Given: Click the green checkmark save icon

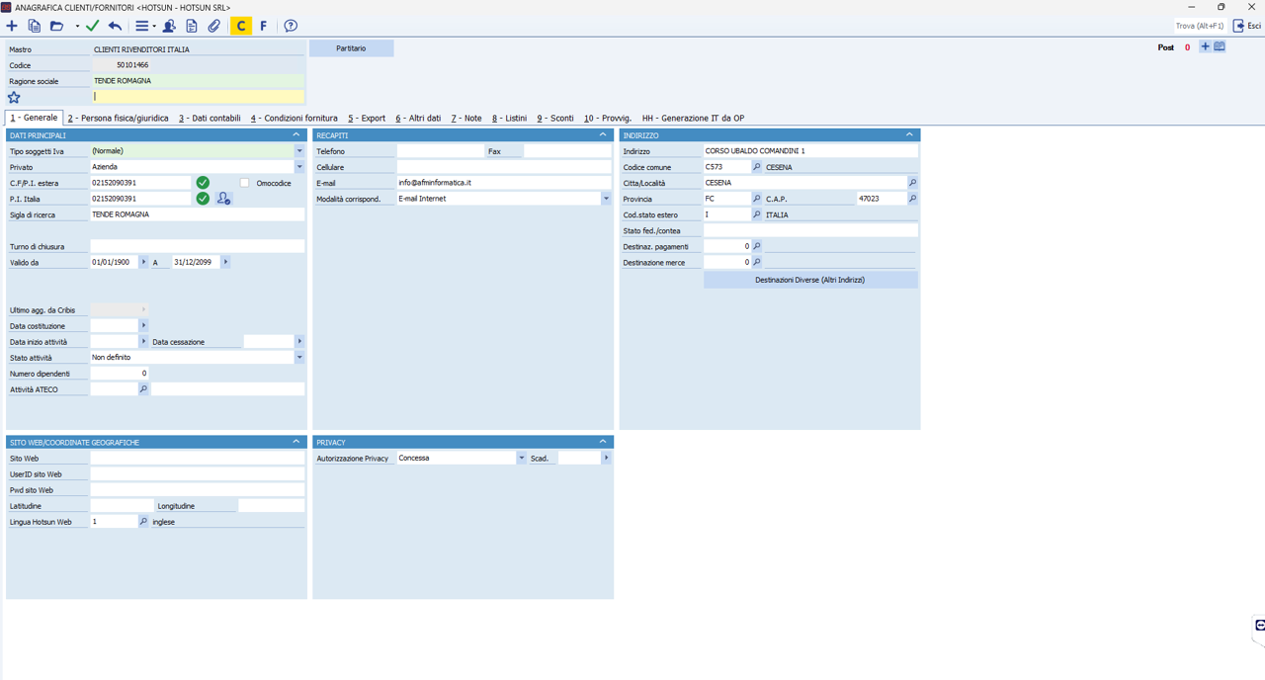Looking at the screenshot, I should tap(93, 26).
